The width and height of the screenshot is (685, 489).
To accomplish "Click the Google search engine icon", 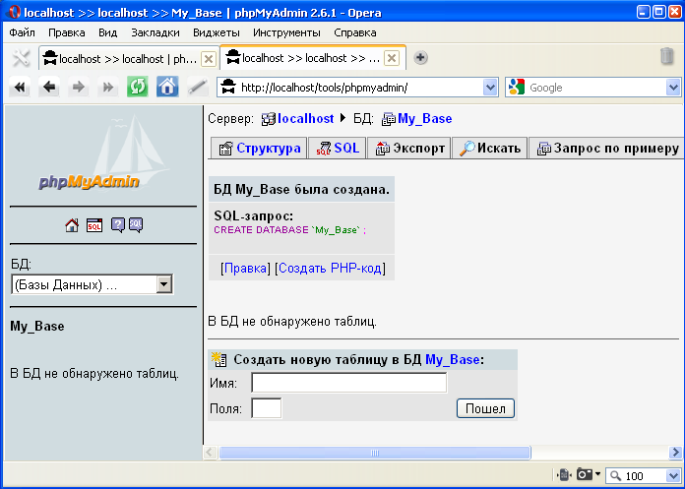I will pos(517,88).
